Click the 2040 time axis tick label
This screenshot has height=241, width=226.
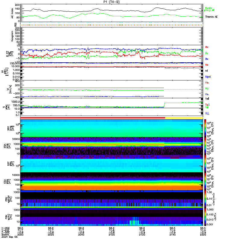[x=81, y=235]
